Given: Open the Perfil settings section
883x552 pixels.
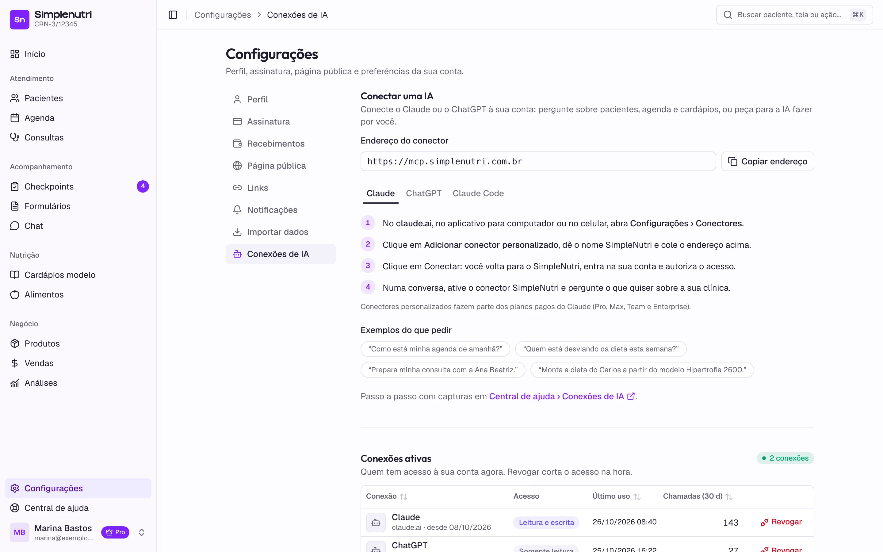Looking at the screenshot, I should coord(281,99).
